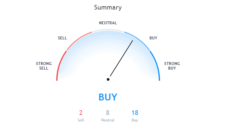Click the STRONG SELL label
The image size is (235, 129).
pos(44,66)
